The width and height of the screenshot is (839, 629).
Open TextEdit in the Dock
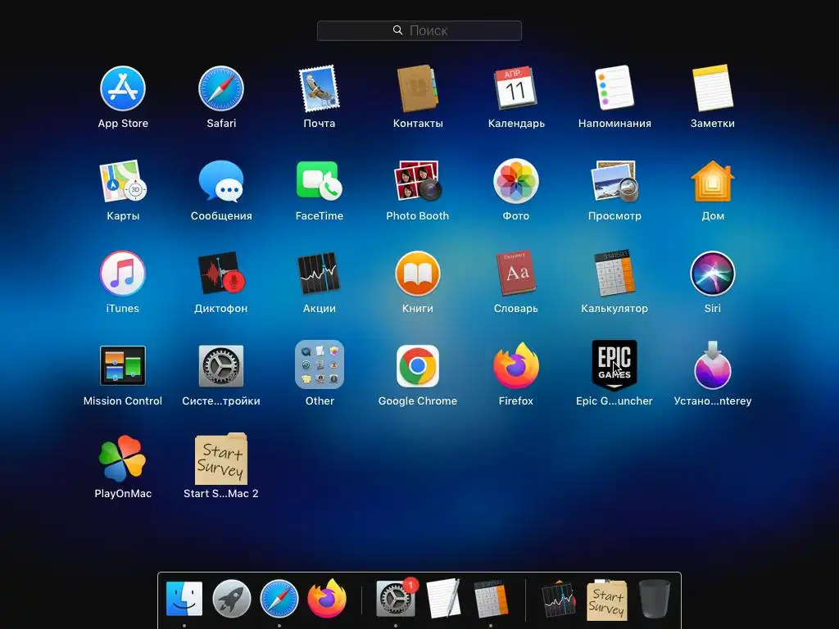click(x=443, y=599)
